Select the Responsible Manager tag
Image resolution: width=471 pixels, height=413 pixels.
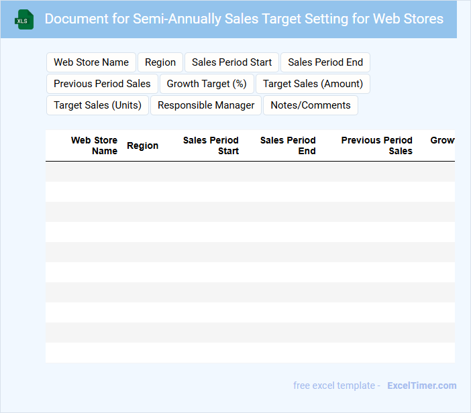(x=206, y=105)
